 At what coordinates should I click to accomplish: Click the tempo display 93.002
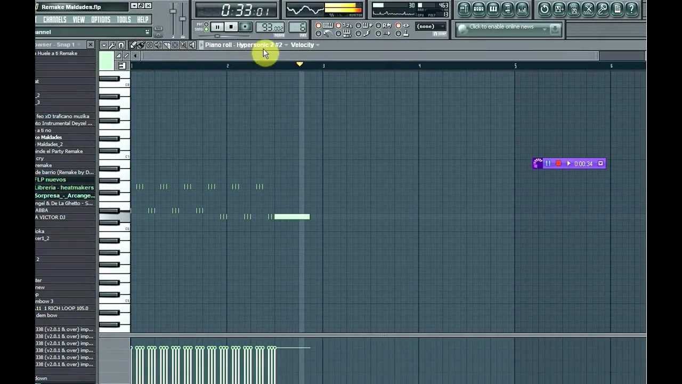coord(270,27)
